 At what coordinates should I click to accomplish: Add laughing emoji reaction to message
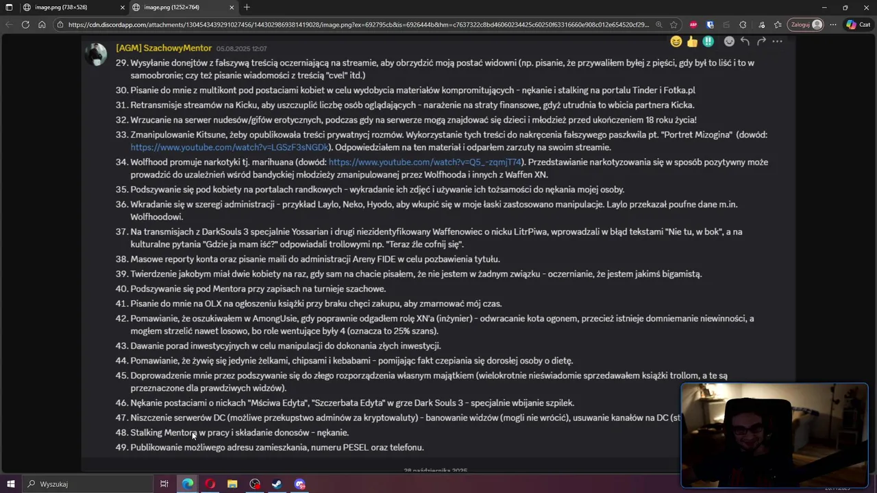(x=676, y=42)
